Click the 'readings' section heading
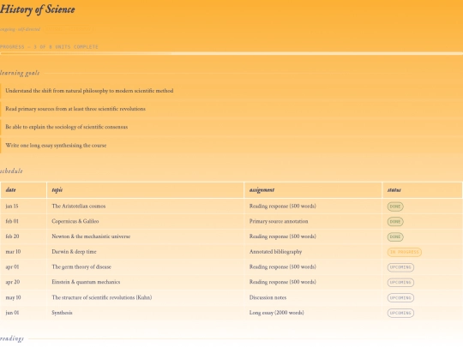 (x=12, y=338)
